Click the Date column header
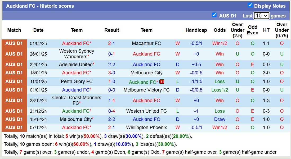The height and width of the screenshot is (159, 291). (38, 30)
